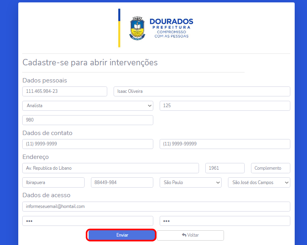Click the confirm password field
Screen dimensions: 307x245
pos(225,221)
